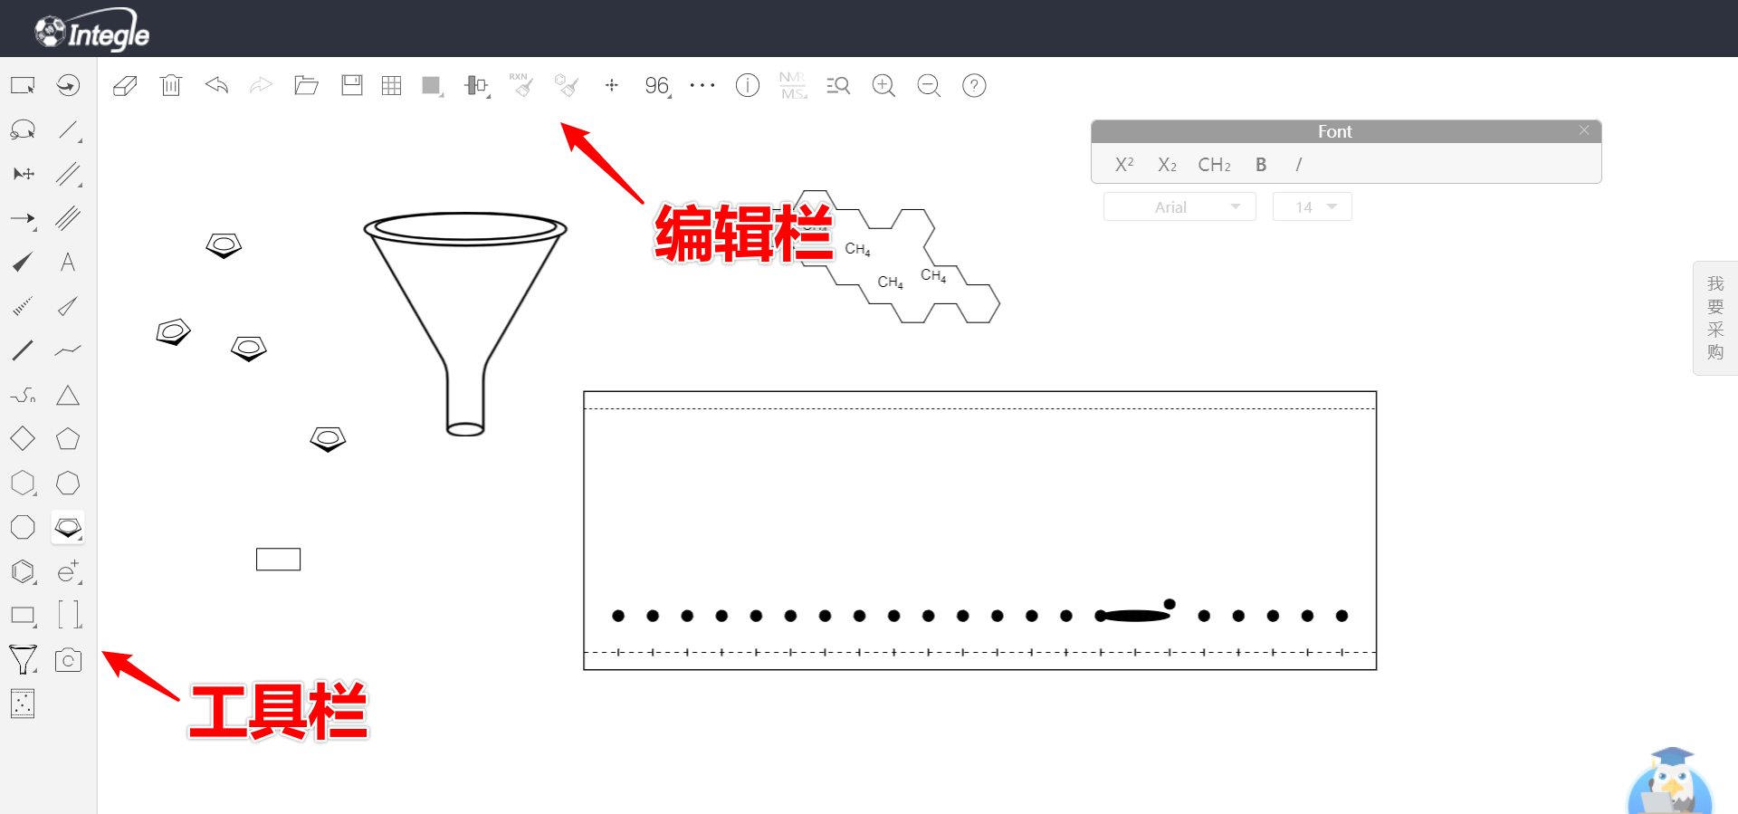Select the double bond tool

(x=69, y=174)
